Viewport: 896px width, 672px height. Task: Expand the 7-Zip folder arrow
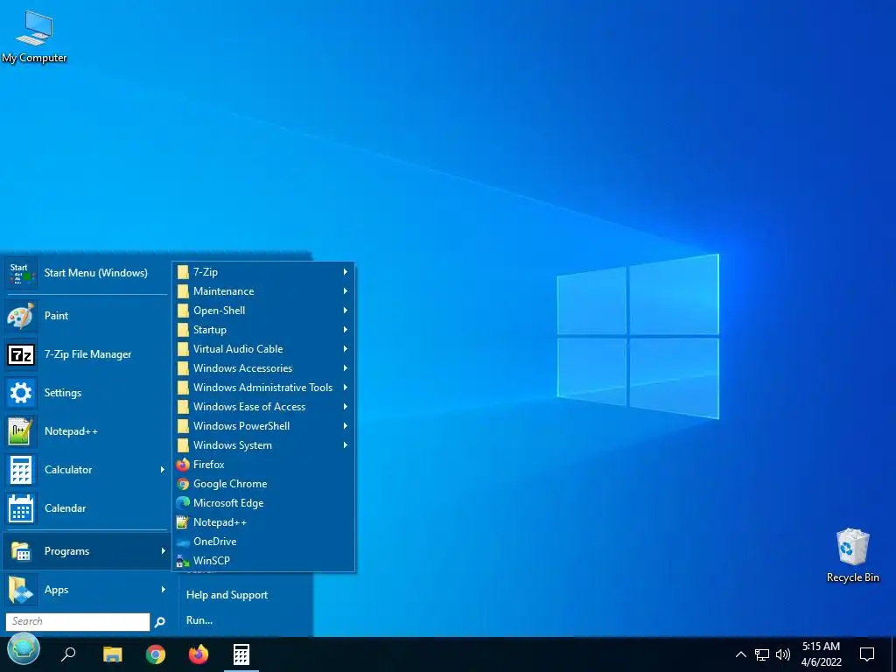click(345, 272)
